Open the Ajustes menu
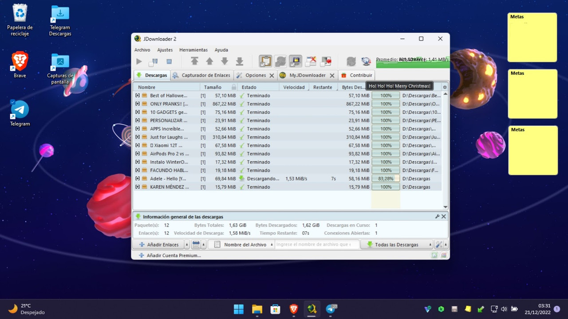Image resolution: width=568 pixels, height=319 pixels. point(165,50)
